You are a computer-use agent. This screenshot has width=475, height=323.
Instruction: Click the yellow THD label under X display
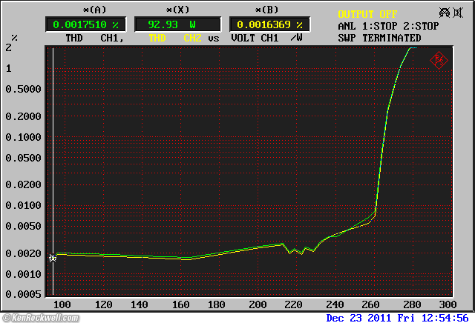157,37
